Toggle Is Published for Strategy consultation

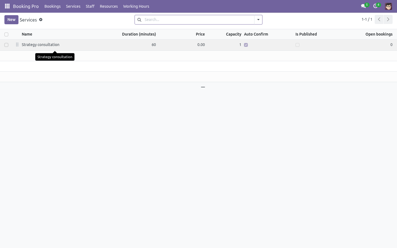(297, 45)
